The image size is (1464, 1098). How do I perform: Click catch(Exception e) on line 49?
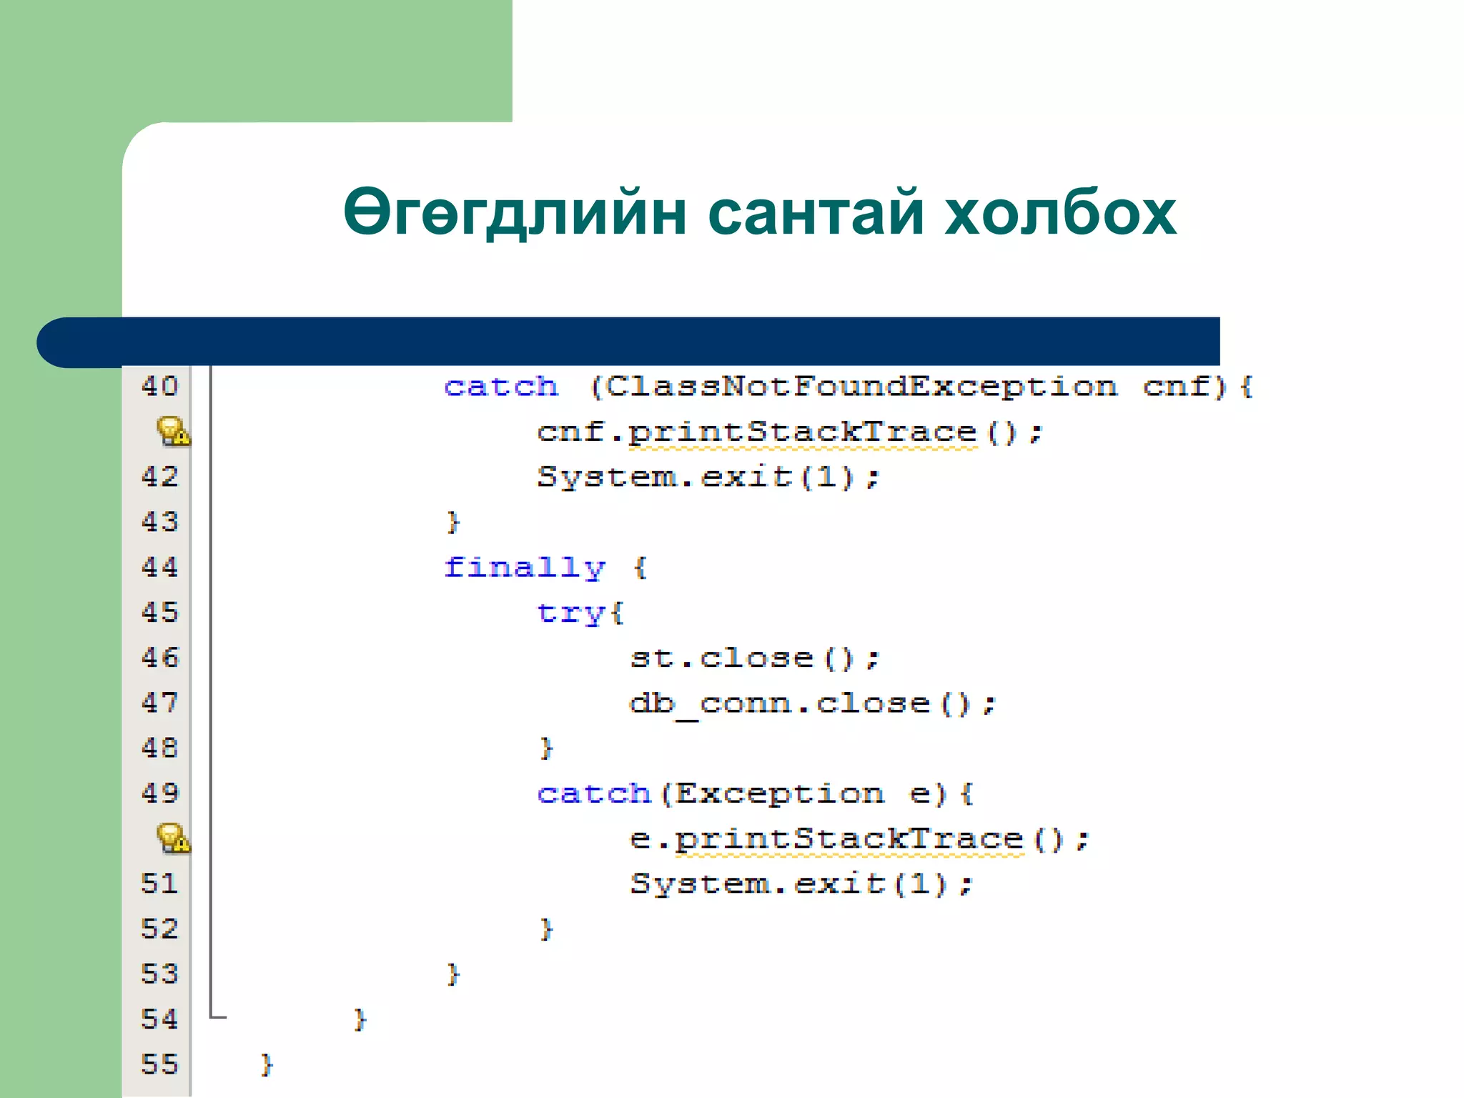pos(755,793)
